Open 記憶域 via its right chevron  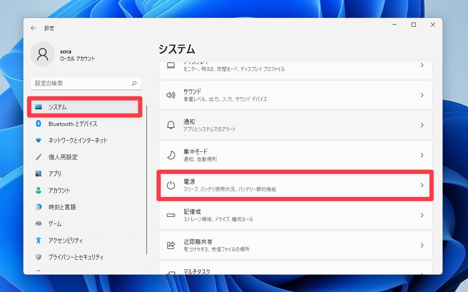click(422, 215)
